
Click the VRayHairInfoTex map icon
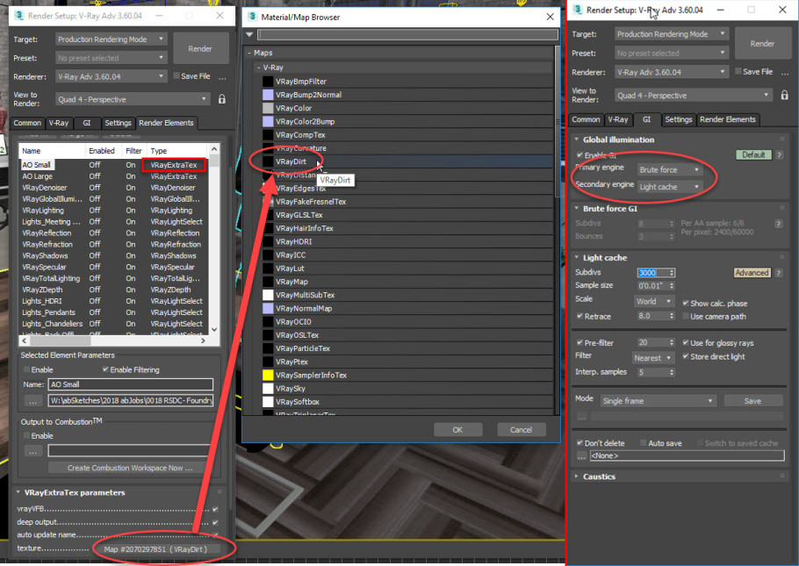[268, 228]
